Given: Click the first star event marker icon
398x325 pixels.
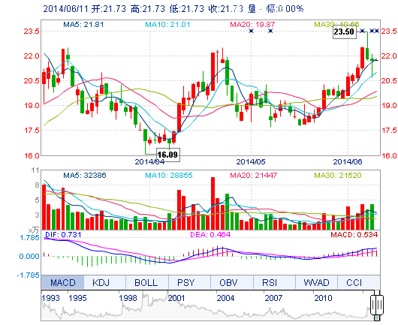Looking at the screenshot, I should [x=252, y=31].
